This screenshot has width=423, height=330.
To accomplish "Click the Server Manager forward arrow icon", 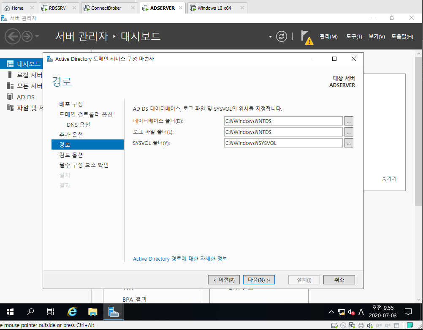I will (27, 36).
